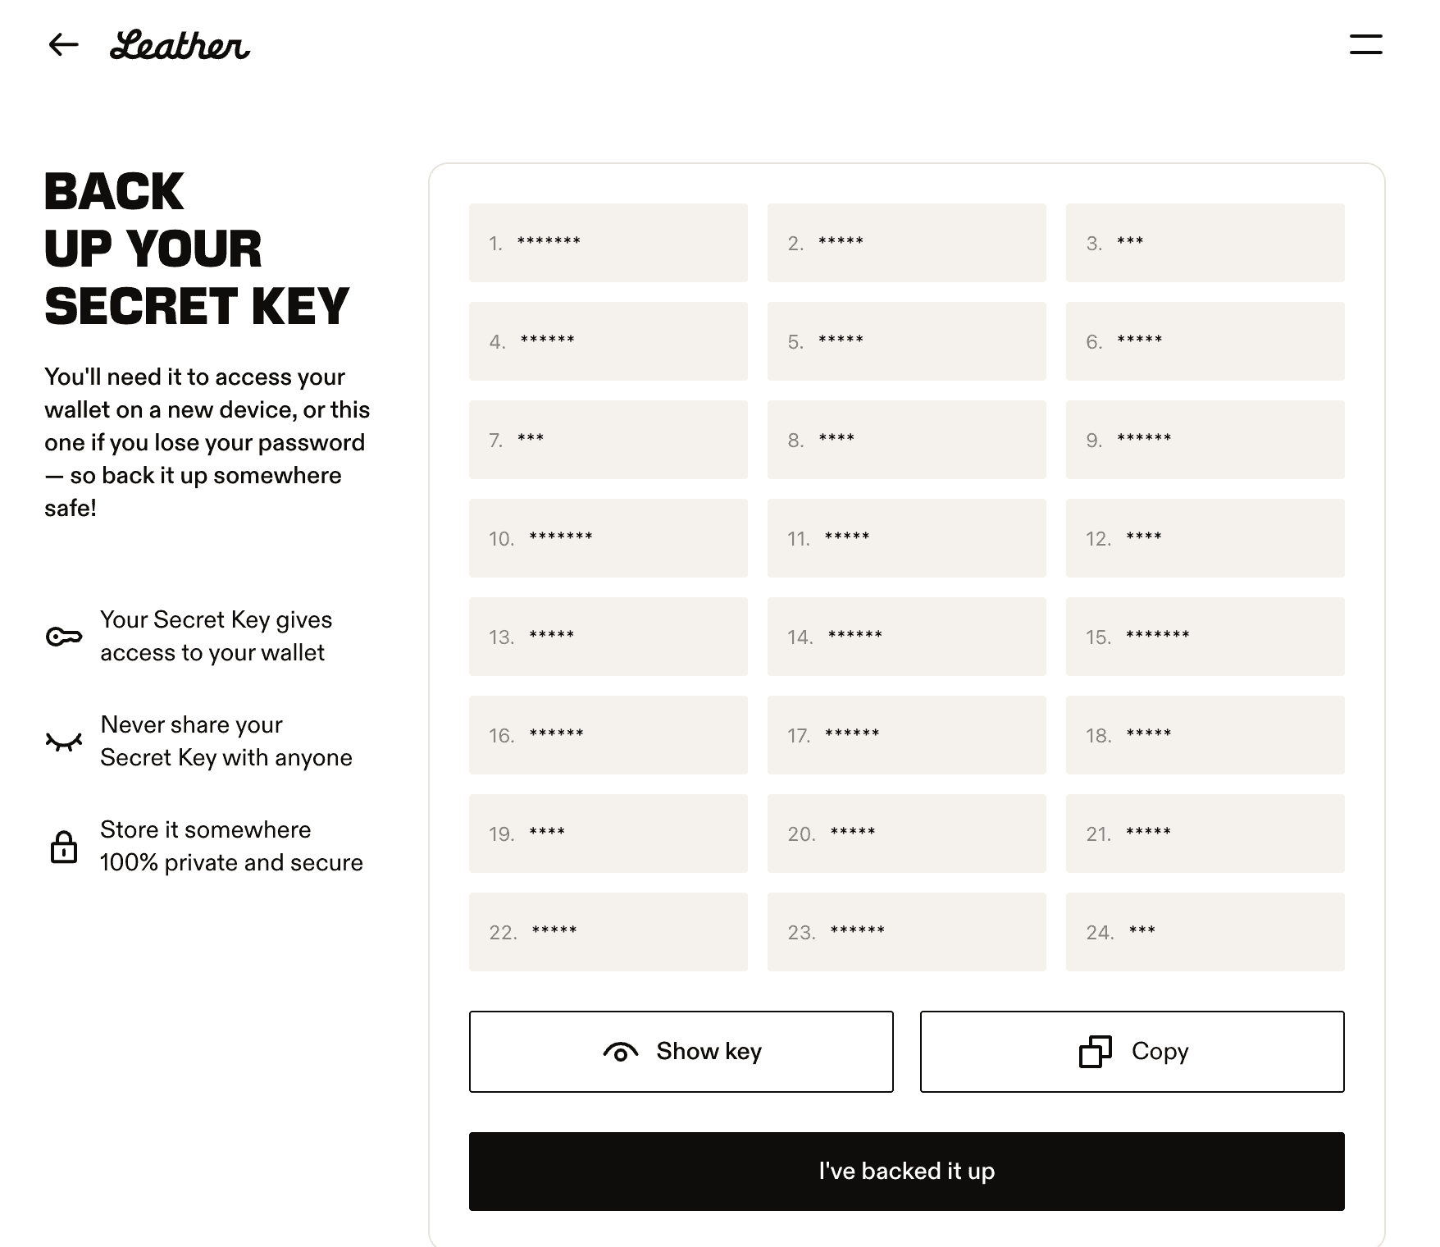This screenshot has height=1247, width=1440.
Task: Confirm with I've backed it up
Action: tap(906, 1172)
